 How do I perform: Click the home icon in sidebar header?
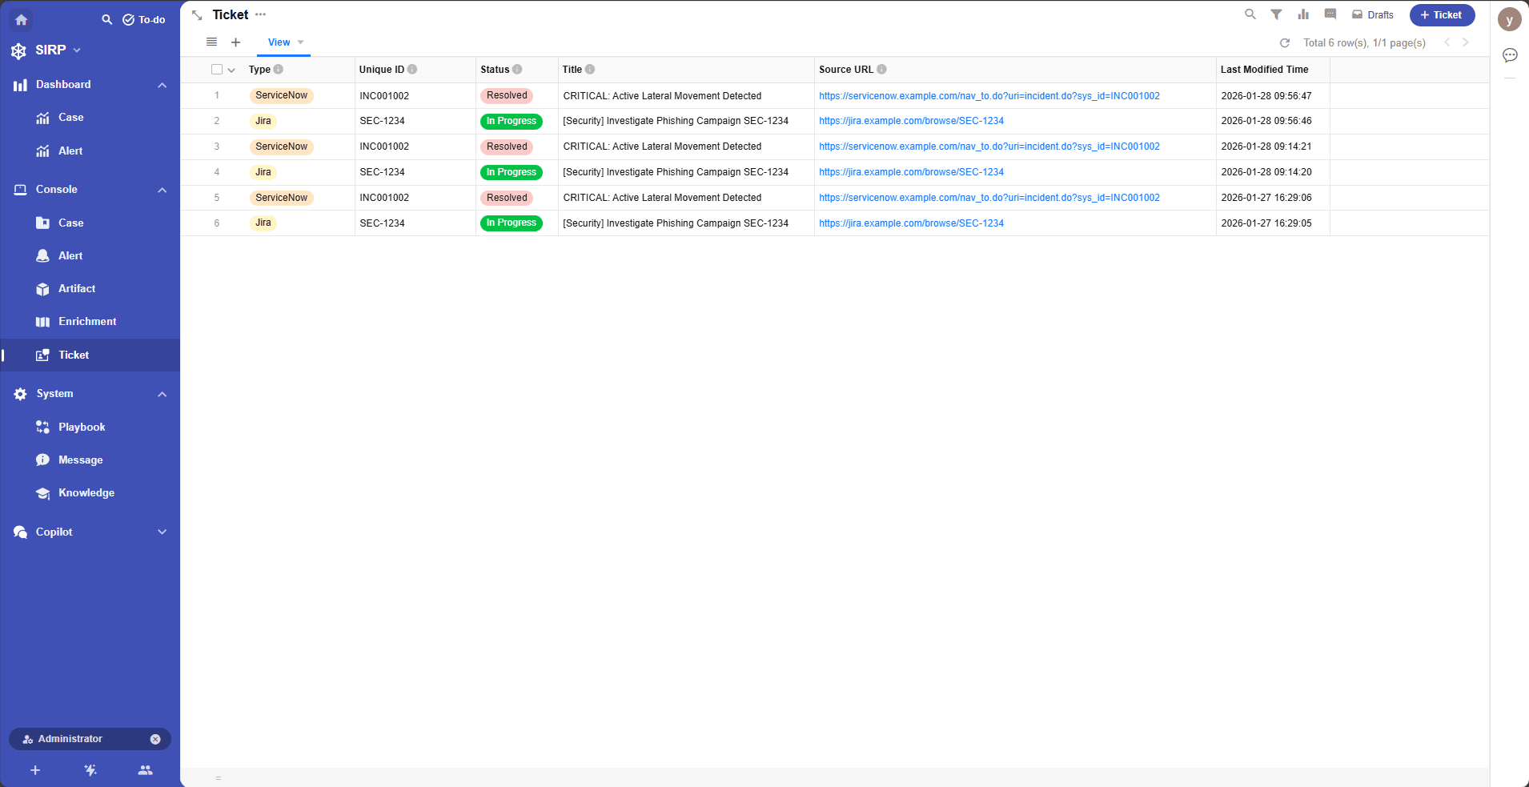pos(22,19)
